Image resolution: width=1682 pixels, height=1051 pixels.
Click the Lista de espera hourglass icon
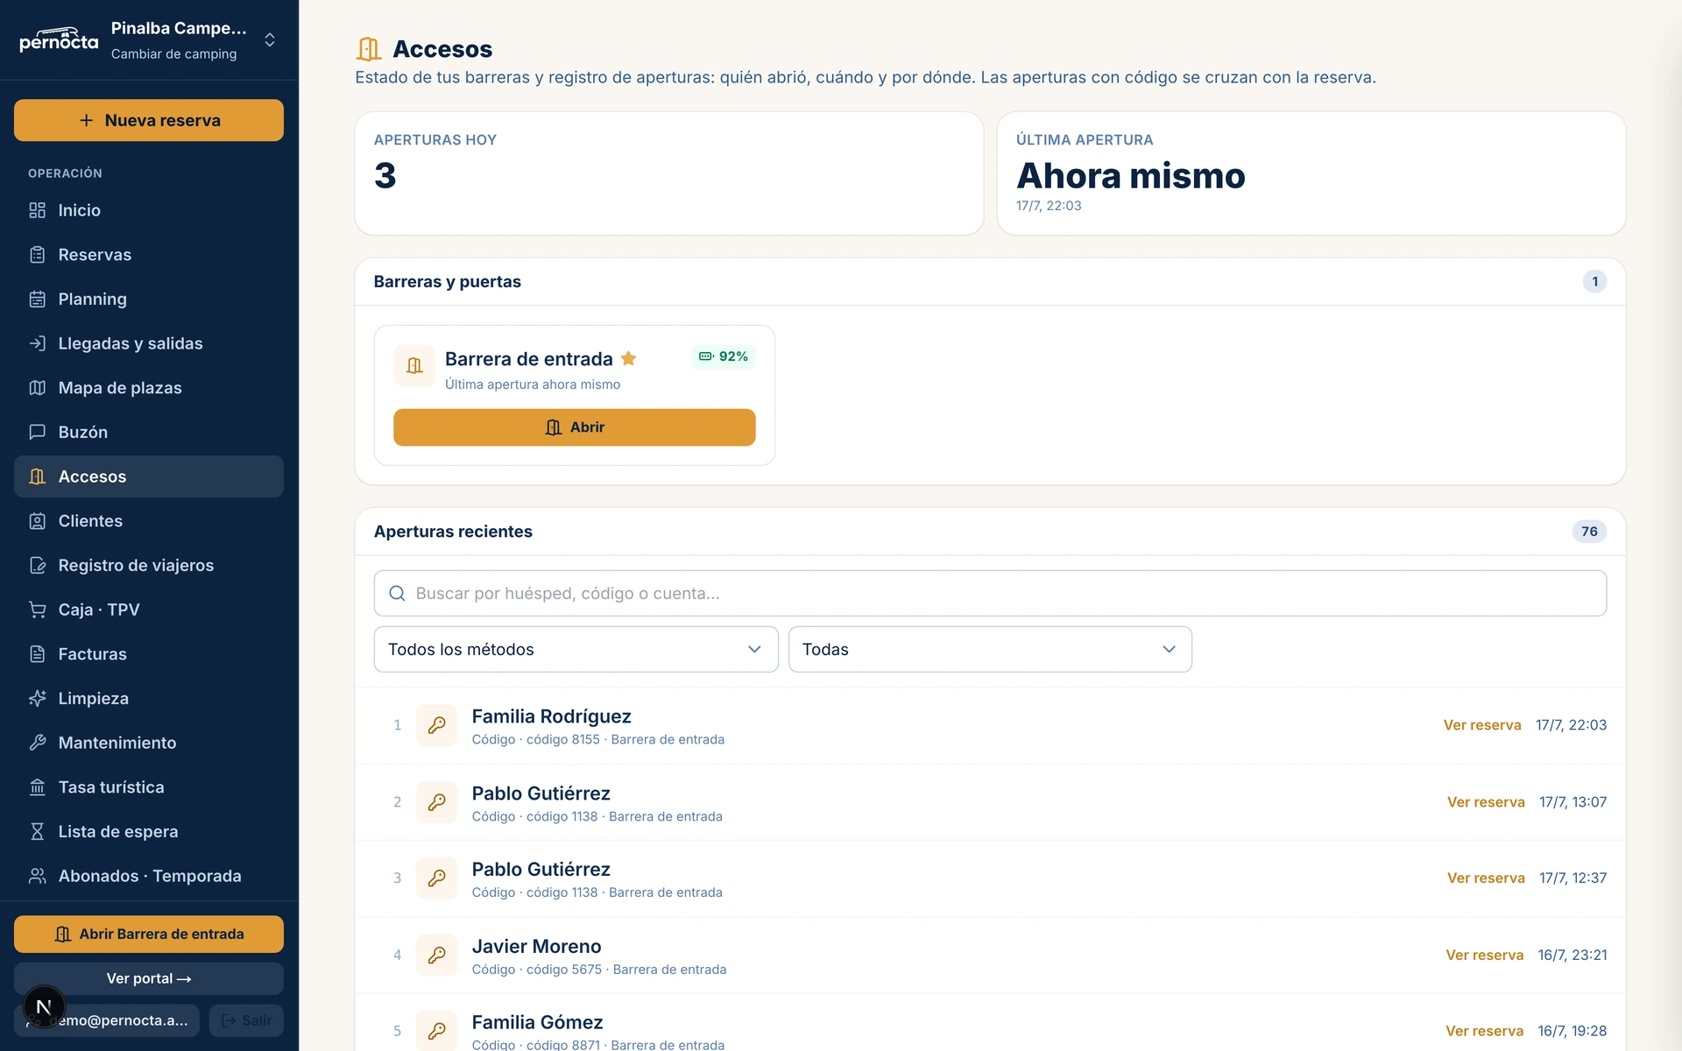click(x=37, y=832)
